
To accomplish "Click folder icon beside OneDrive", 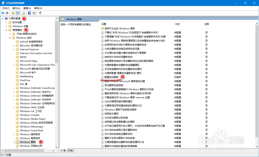I will 17,80.
